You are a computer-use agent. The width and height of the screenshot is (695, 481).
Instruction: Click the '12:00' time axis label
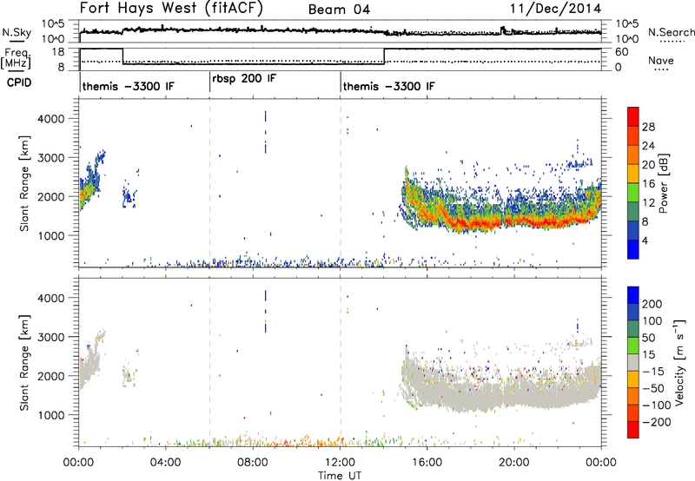340,462
